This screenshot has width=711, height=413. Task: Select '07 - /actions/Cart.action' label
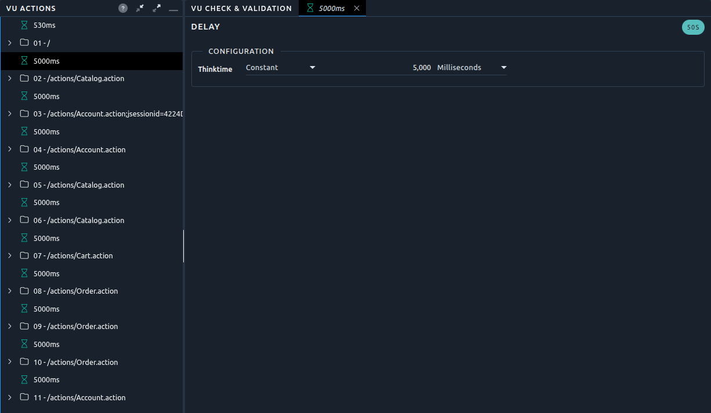pos(73,255)
